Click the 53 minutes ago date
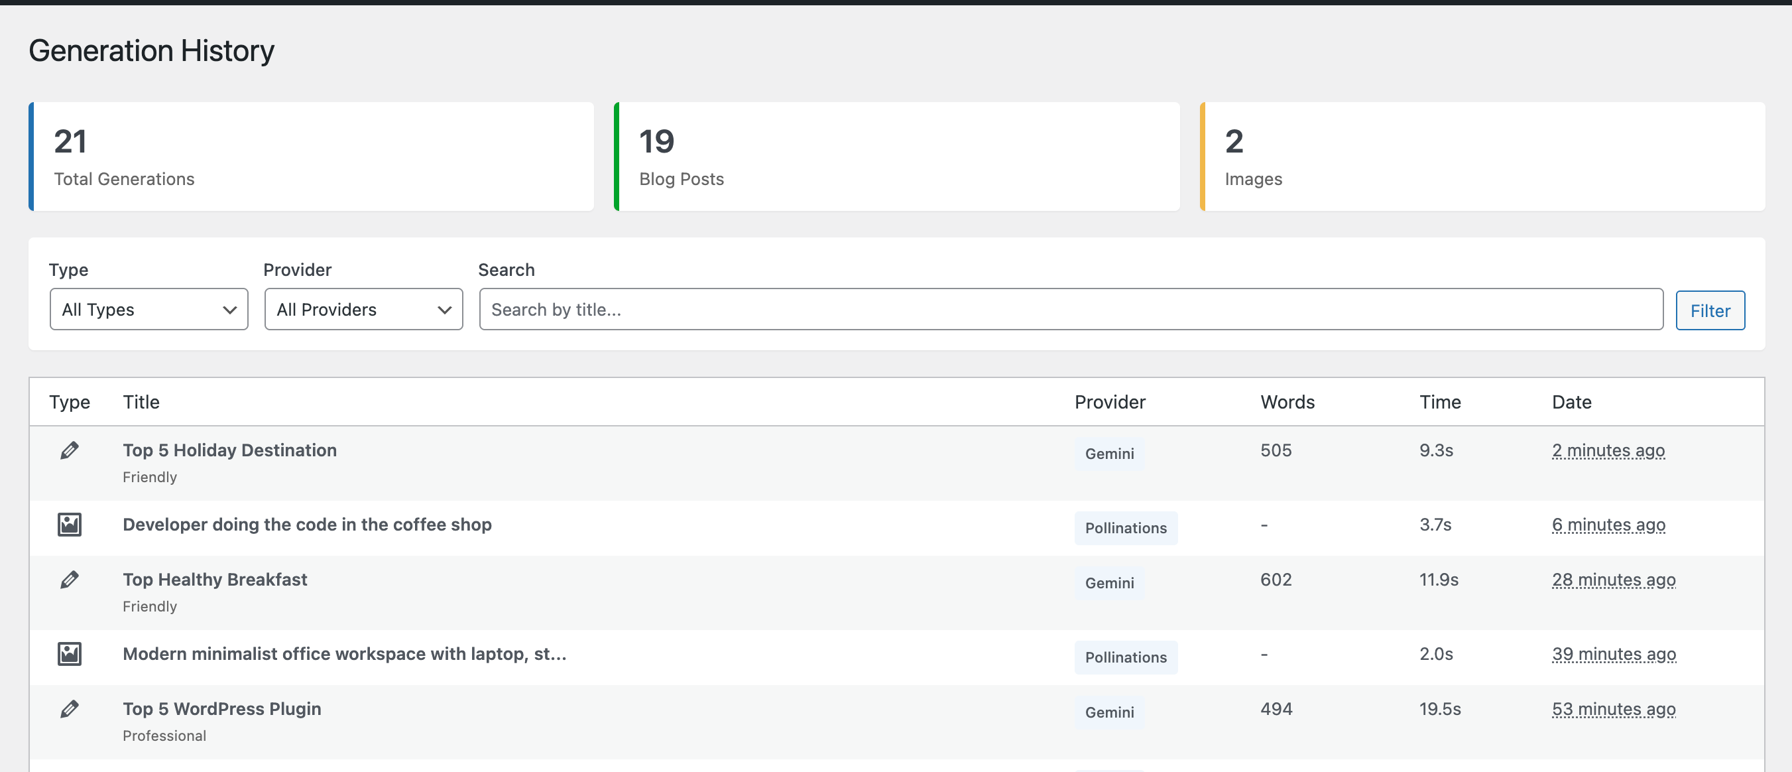The height and width of the screenshot is (772, 1792). point(1613,708)
